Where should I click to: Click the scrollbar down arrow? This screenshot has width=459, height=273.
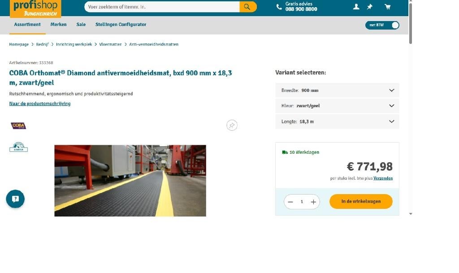pos(411,214)
